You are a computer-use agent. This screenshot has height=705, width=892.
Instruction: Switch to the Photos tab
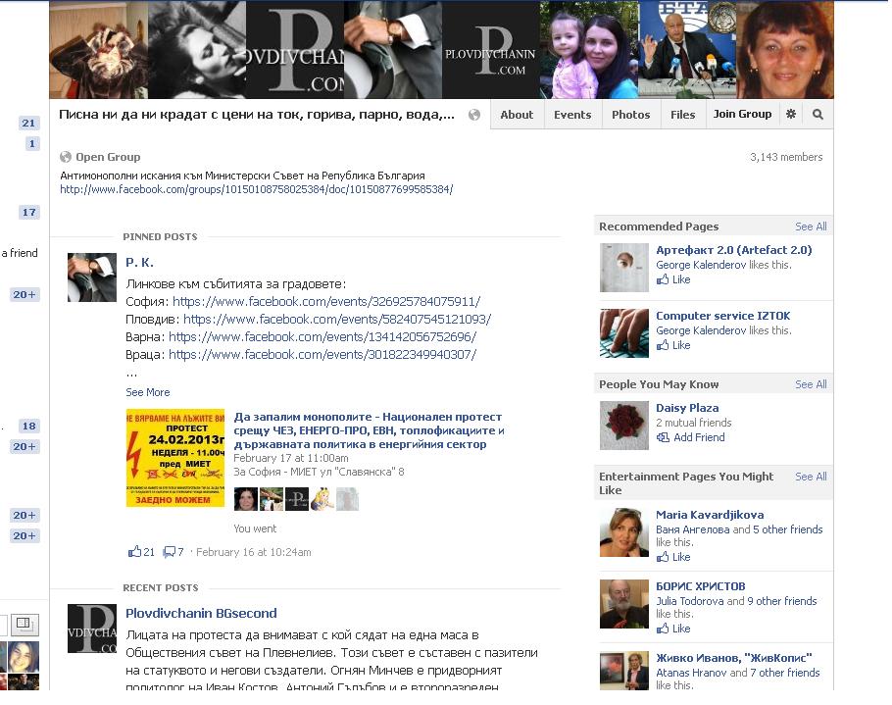(x=630, y=115)
